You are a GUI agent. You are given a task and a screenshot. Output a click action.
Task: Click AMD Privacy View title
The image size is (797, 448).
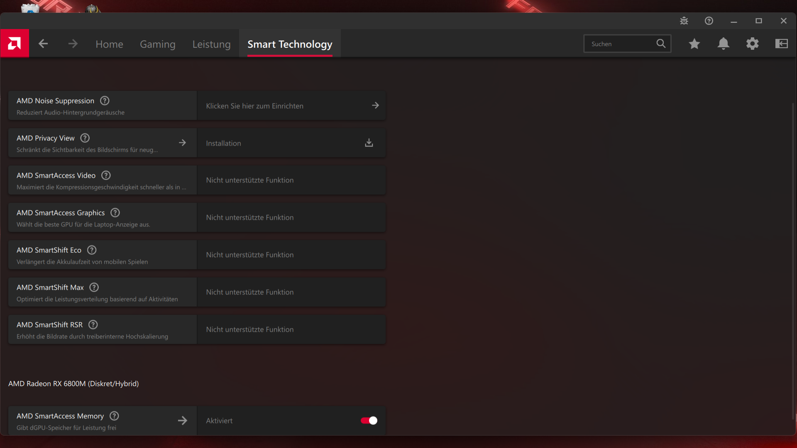click(46, 138)
